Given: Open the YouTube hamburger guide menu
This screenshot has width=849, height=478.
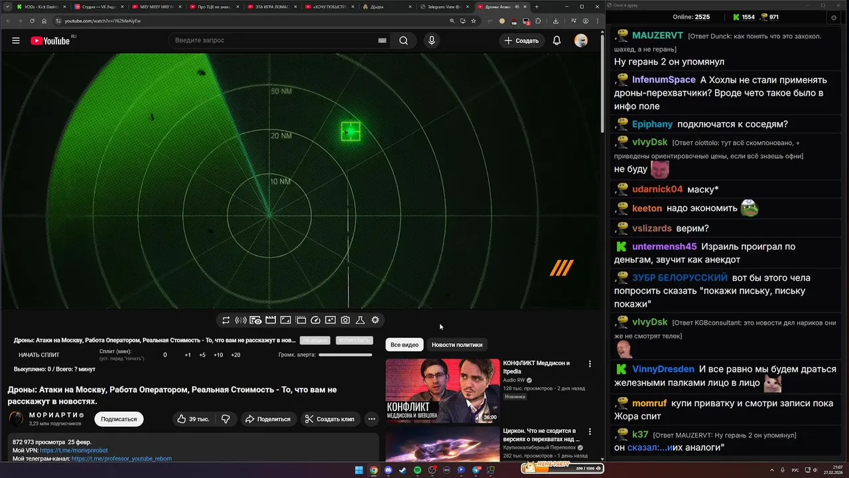Looking at the screenshot, I should [x=15, y=40].
